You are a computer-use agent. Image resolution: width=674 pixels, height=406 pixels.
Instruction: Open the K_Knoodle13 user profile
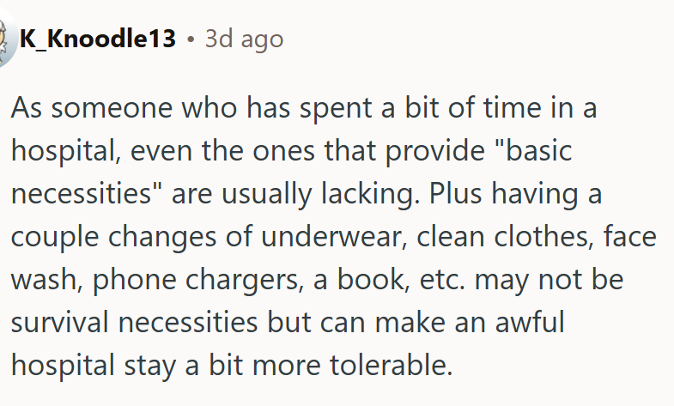[x=97, y=39]
